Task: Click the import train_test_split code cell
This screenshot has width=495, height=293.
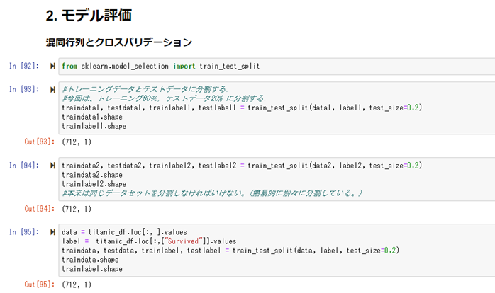Action: 277,66
